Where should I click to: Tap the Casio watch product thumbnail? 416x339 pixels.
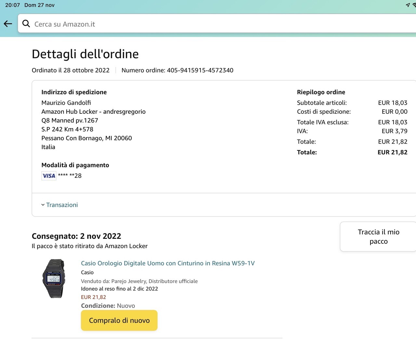[x=54, y=279]
